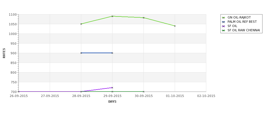This screenshot has width=277, height=122.
Task: Select GN OIL-RAJKOT point on 01-10-2015
Action: 175,26
